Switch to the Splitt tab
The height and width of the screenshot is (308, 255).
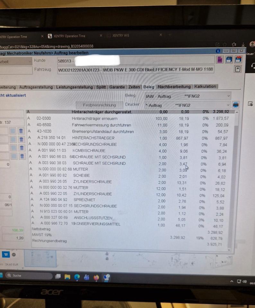[x=101, y=87]
